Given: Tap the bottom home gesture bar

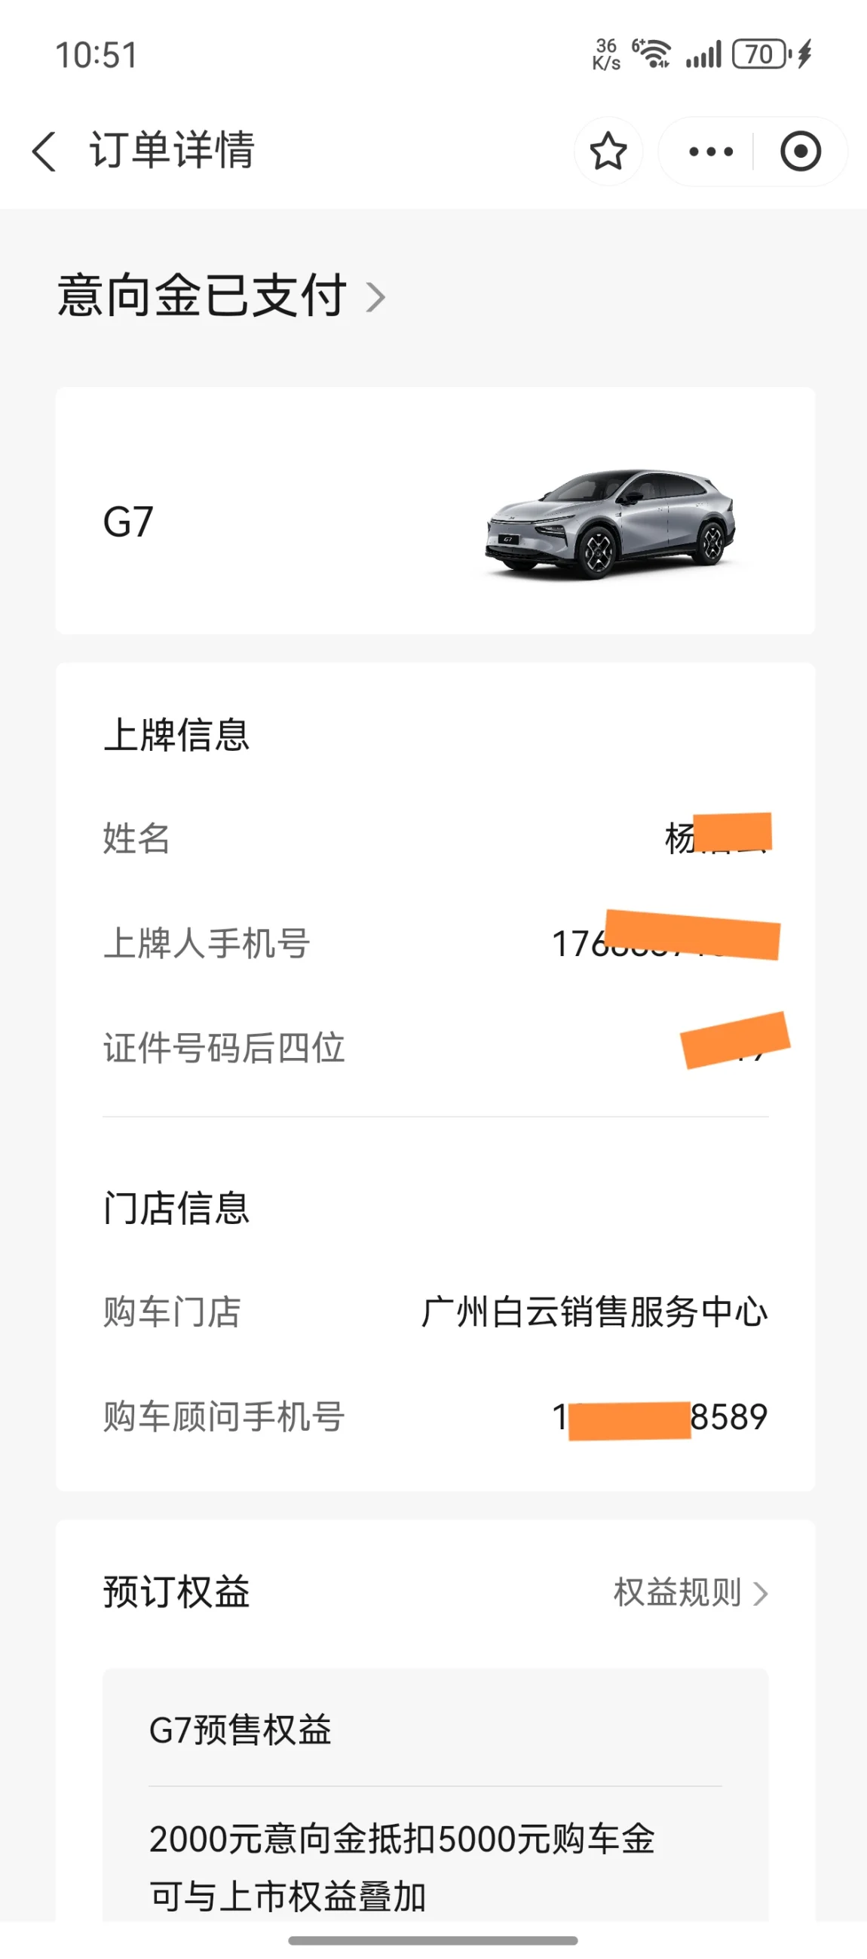Looking at the screenshot, I should (x=433, y=1940).
